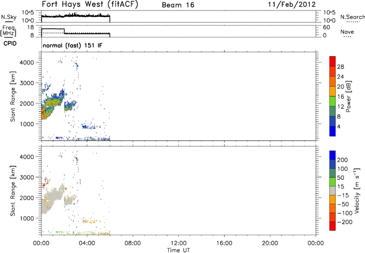The width and height of the screenshot is (365, 253).
Task: Click Power colorbar segment between 8 and 12
Action: tap(333, 111)
